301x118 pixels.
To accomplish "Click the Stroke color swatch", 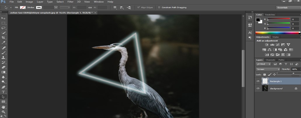I will [39, 8].
